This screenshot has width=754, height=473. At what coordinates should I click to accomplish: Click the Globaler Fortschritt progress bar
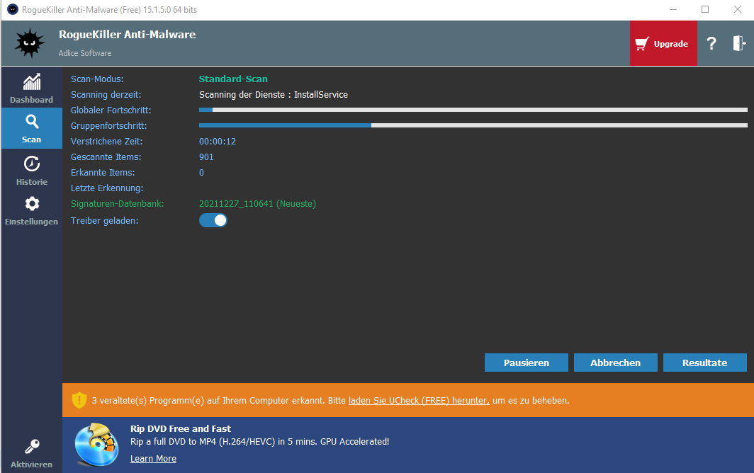[473, 110]
